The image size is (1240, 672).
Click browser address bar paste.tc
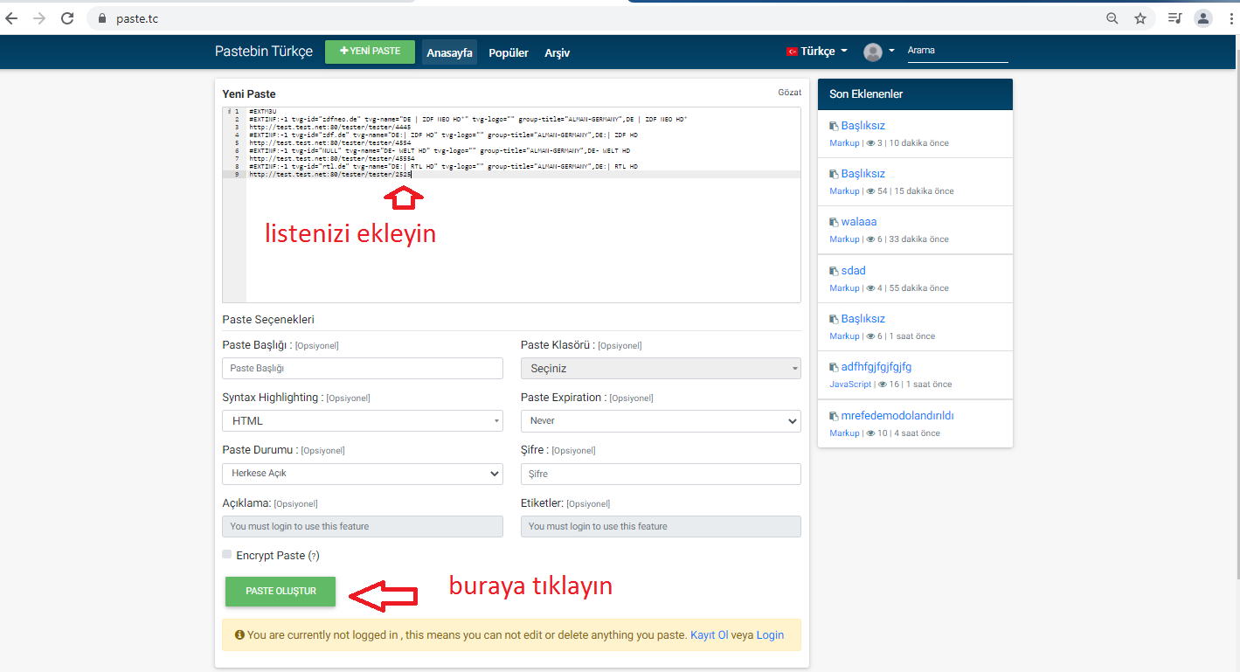point(594,18)
